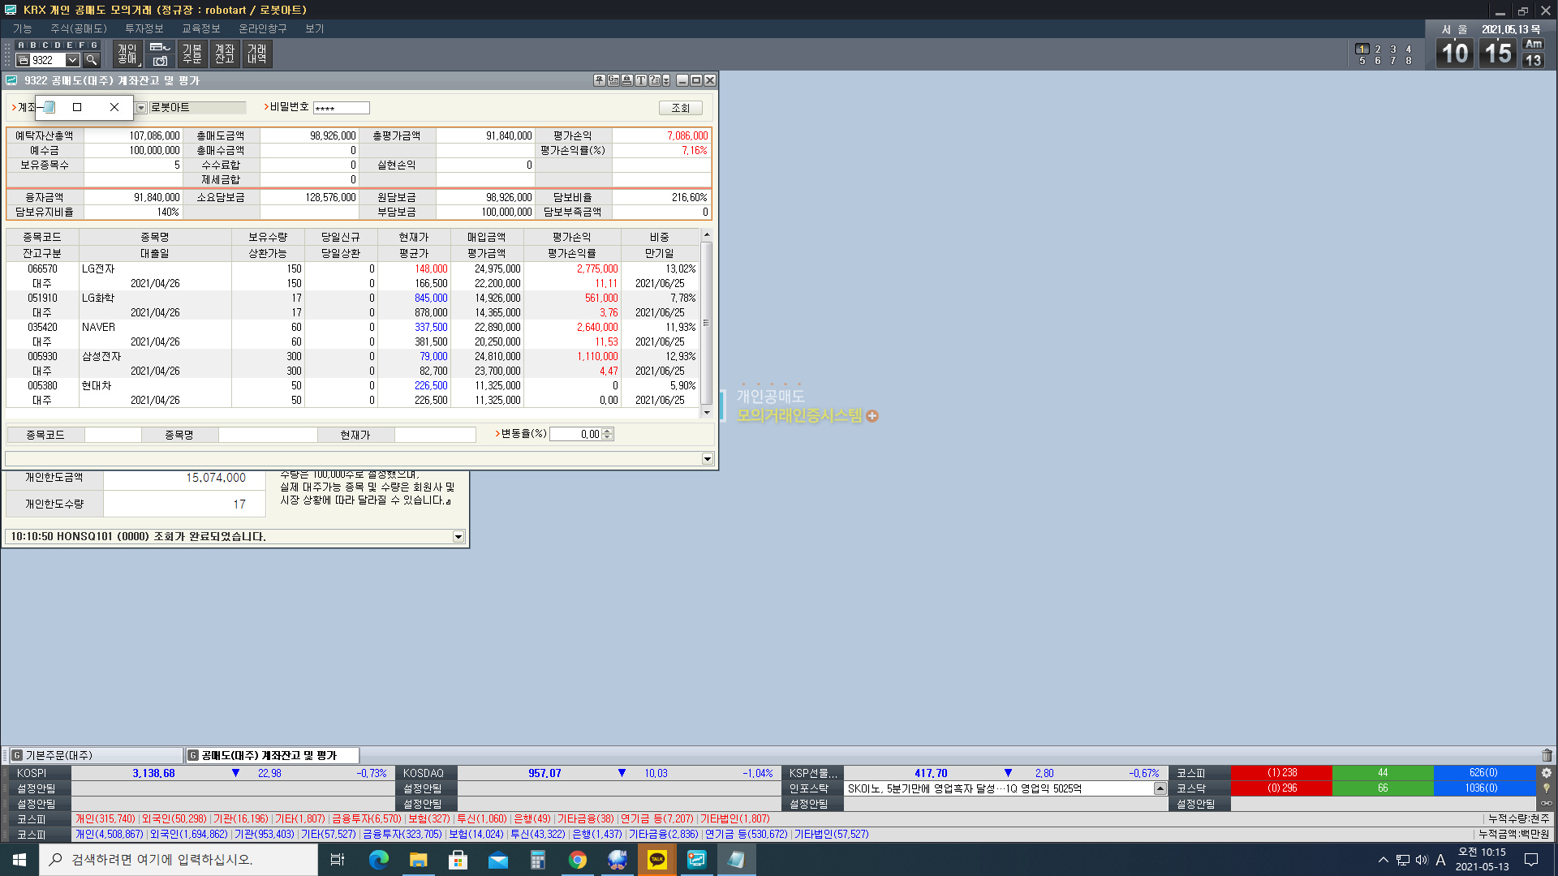Click the 비밀번호 password field

tap(342, 108)
